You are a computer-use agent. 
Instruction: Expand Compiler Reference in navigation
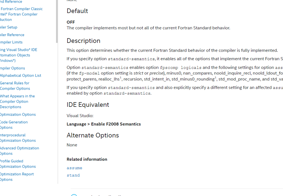12,35
